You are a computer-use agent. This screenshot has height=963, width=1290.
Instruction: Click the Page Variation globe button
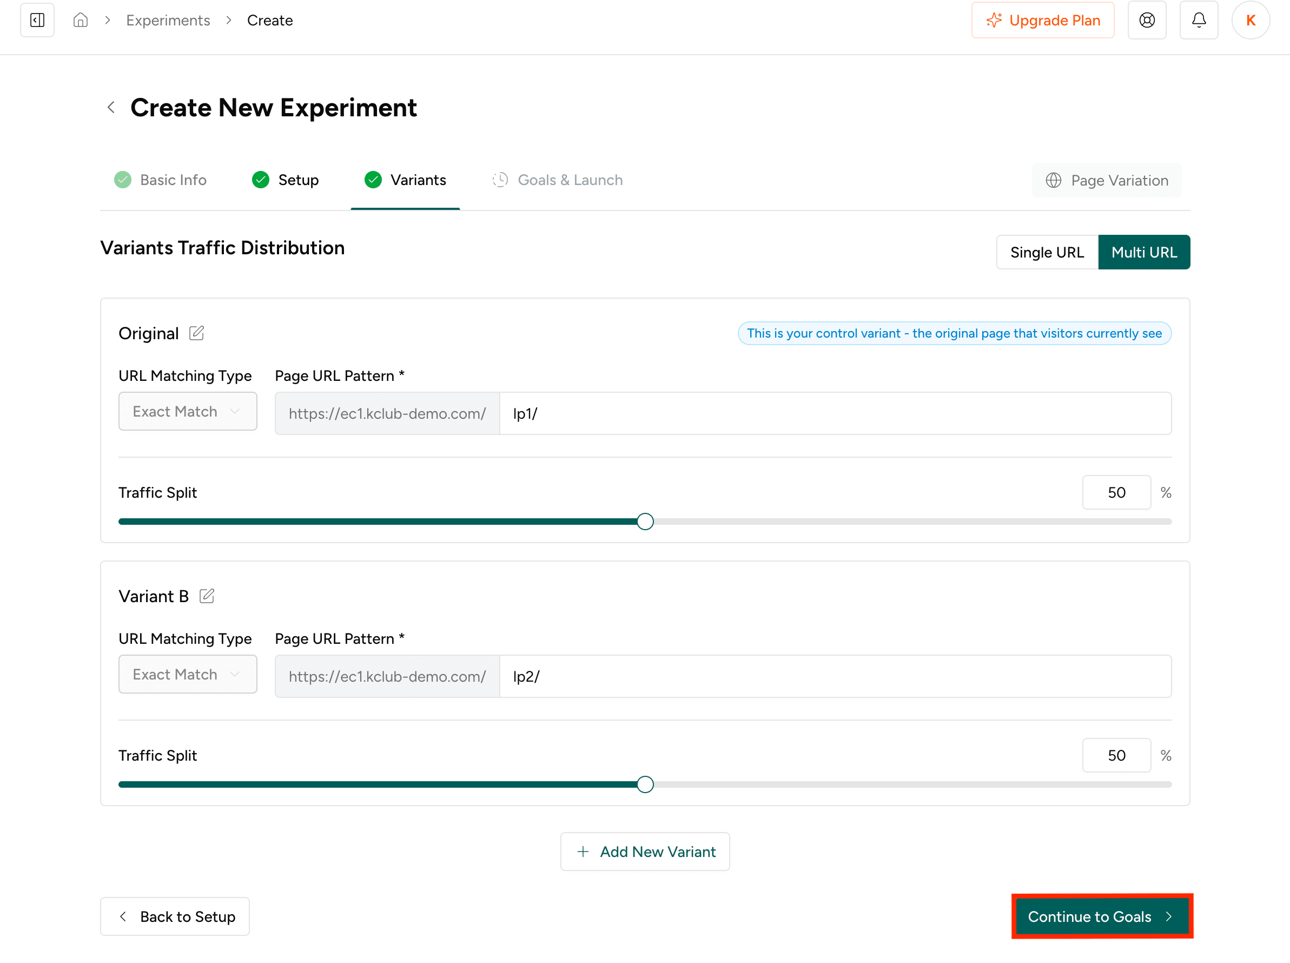pyautogui.click(x=1106, y=180)
